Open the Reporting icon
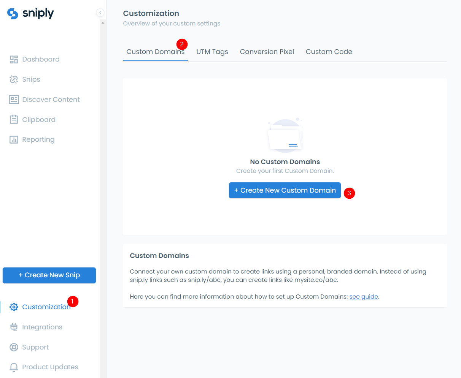 click(13, 139)
